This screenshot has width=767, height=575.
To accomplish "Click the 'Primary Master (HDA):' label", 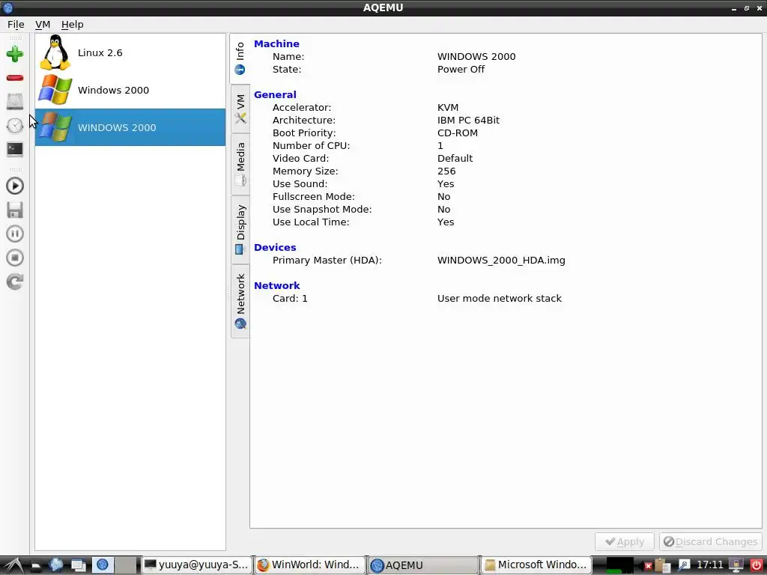I will point(327,260).
